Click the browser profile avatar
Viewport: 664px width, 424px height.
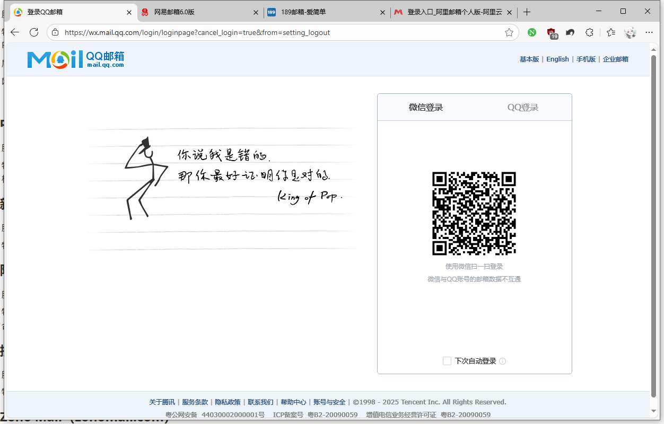[630, 32]
